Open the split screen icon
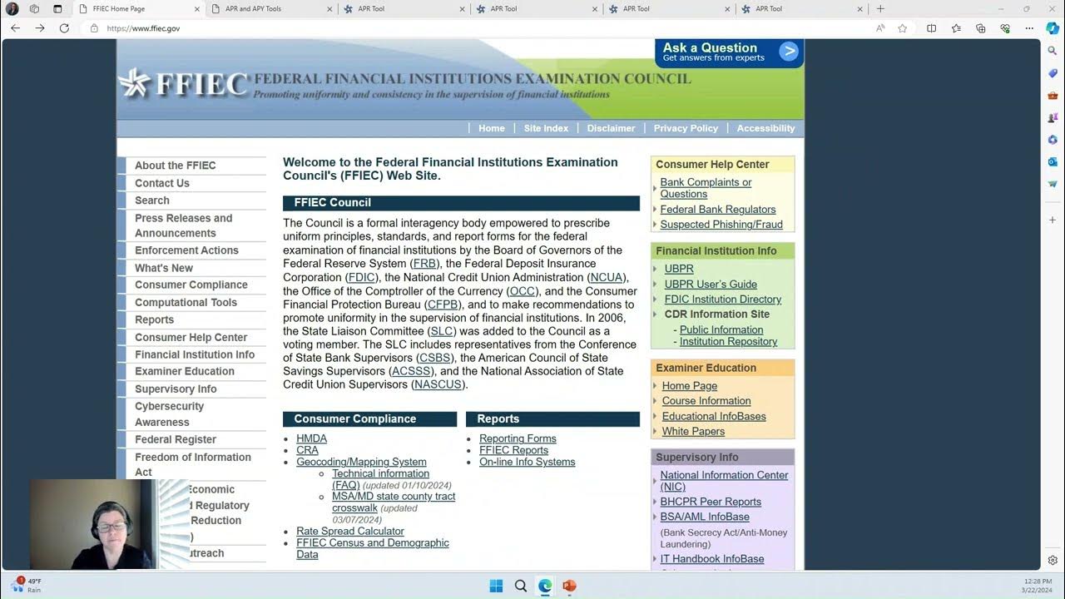The width and height of the screenshot is (1065, 599). pyautogui.click(x=931, y=28)
